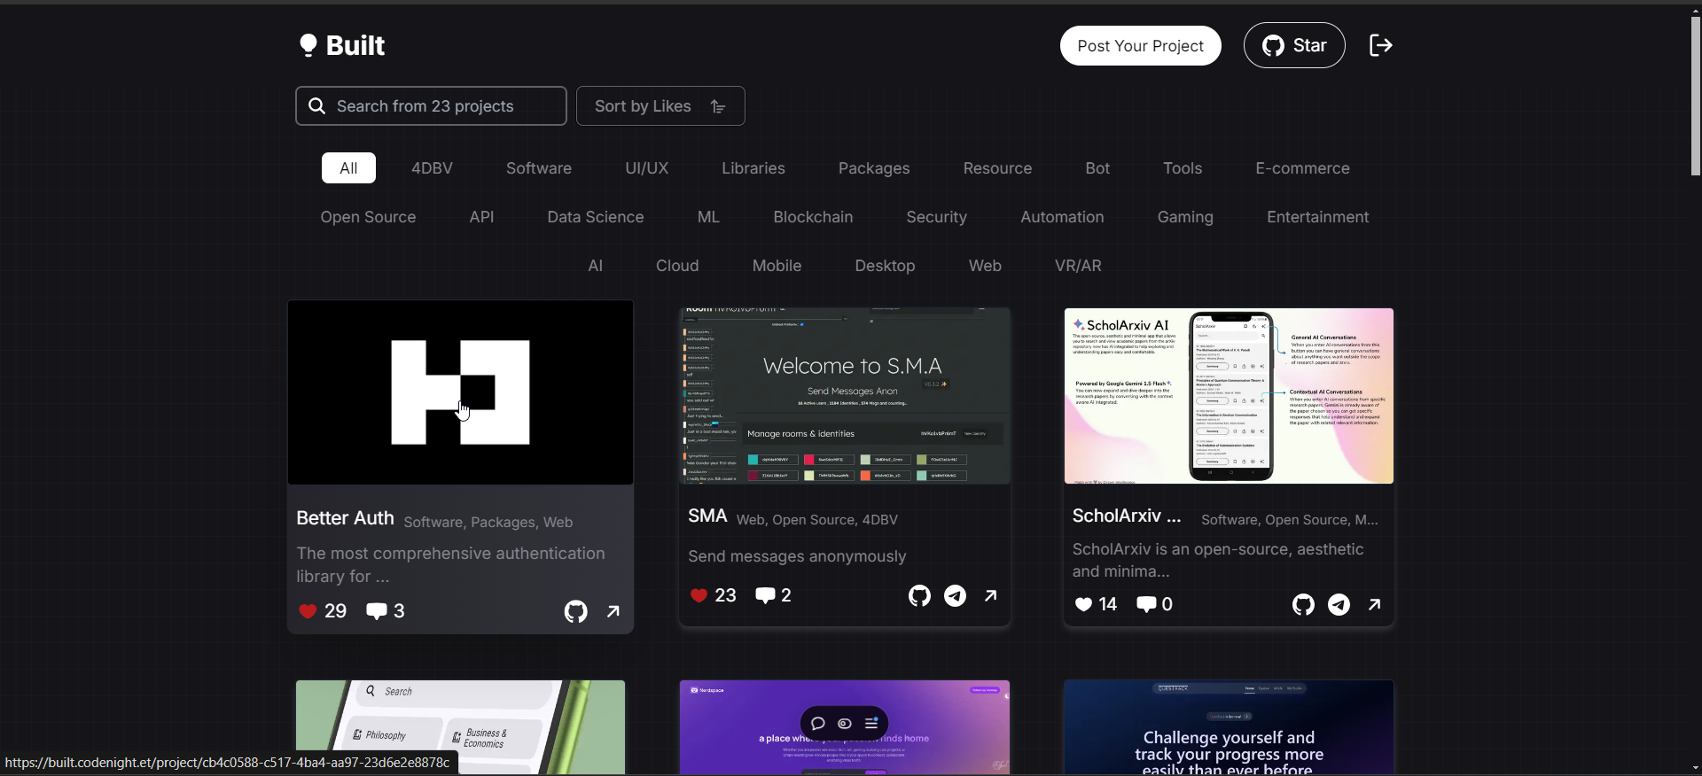The height and width of the screenshot is (776, 1702).
Task: Open the Better Auth title link
Action: pos(345,518)
